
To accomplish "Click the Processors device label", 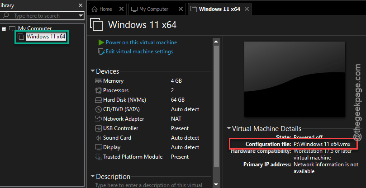I will (116, 90).
